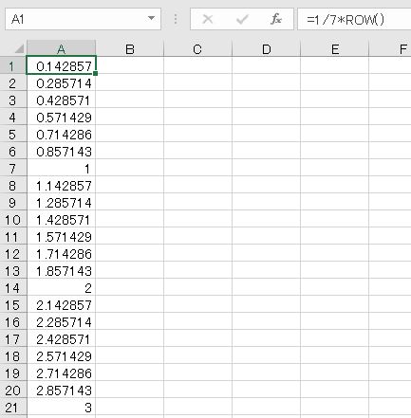Viewport: 411px width, 418px height.
Task: Select row 5 header
Action: [x=13, y=134]
